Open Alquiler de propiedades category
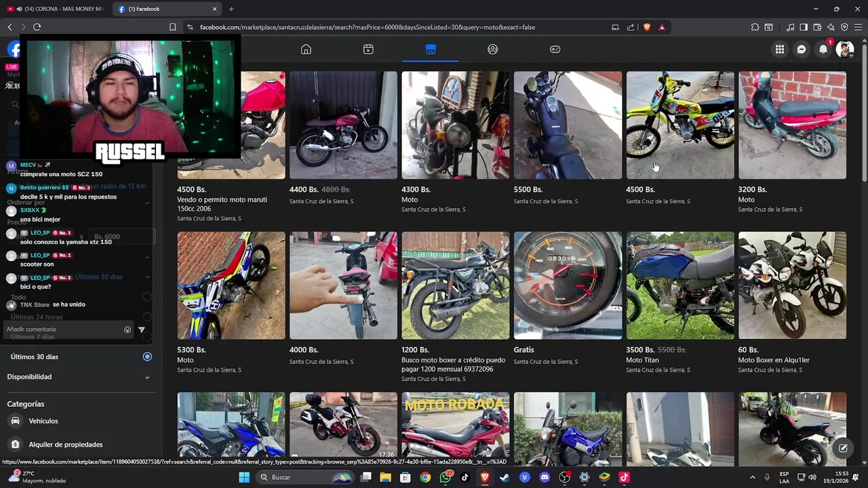The width and height of the screenshot is (868, 488). tap(66, 445)
